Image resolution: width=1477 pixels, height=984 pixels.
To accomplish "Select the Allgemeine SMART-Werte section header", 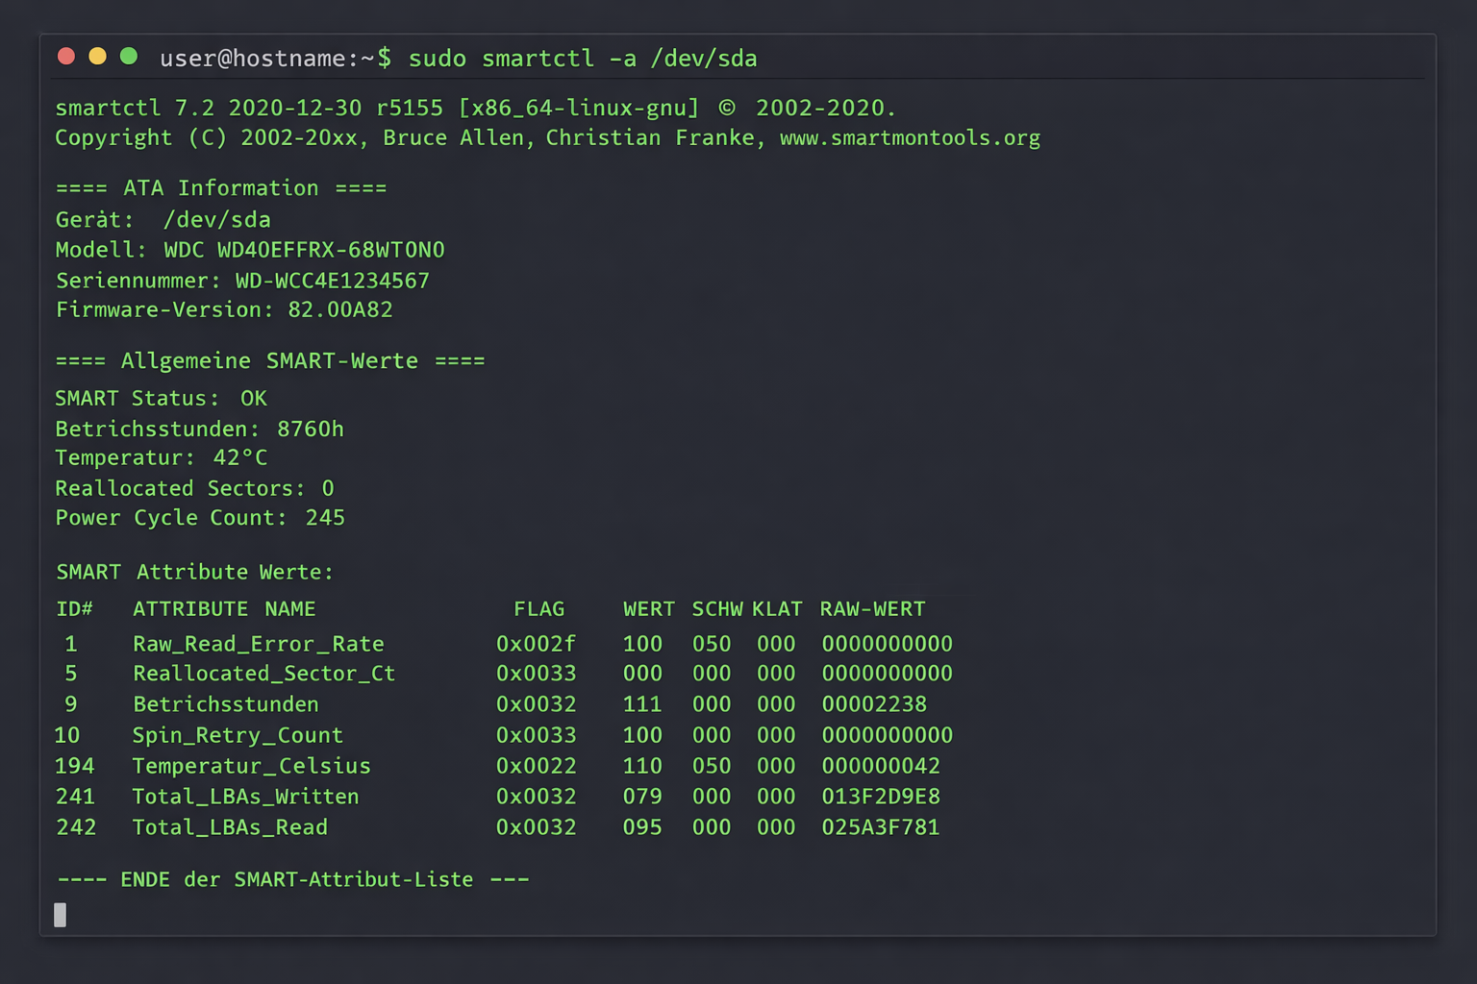I will point(269,360).
